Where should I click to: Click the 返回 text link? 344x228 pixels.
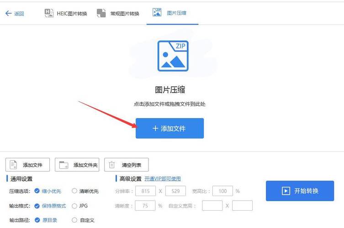pyautogui.click(x=19, y=14)
